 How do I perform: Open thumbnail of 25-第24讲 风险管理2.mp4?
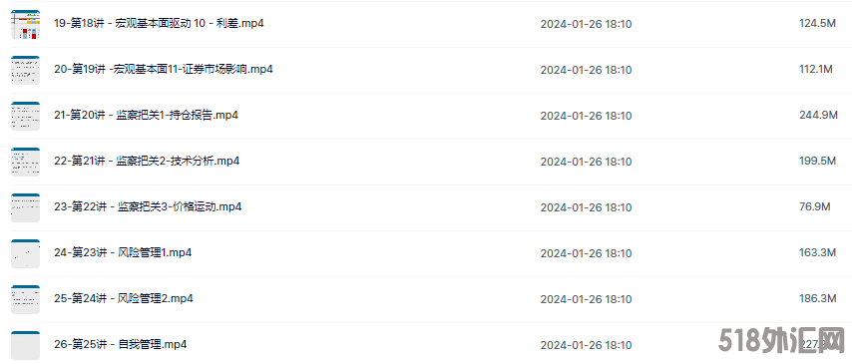[26, 299]
